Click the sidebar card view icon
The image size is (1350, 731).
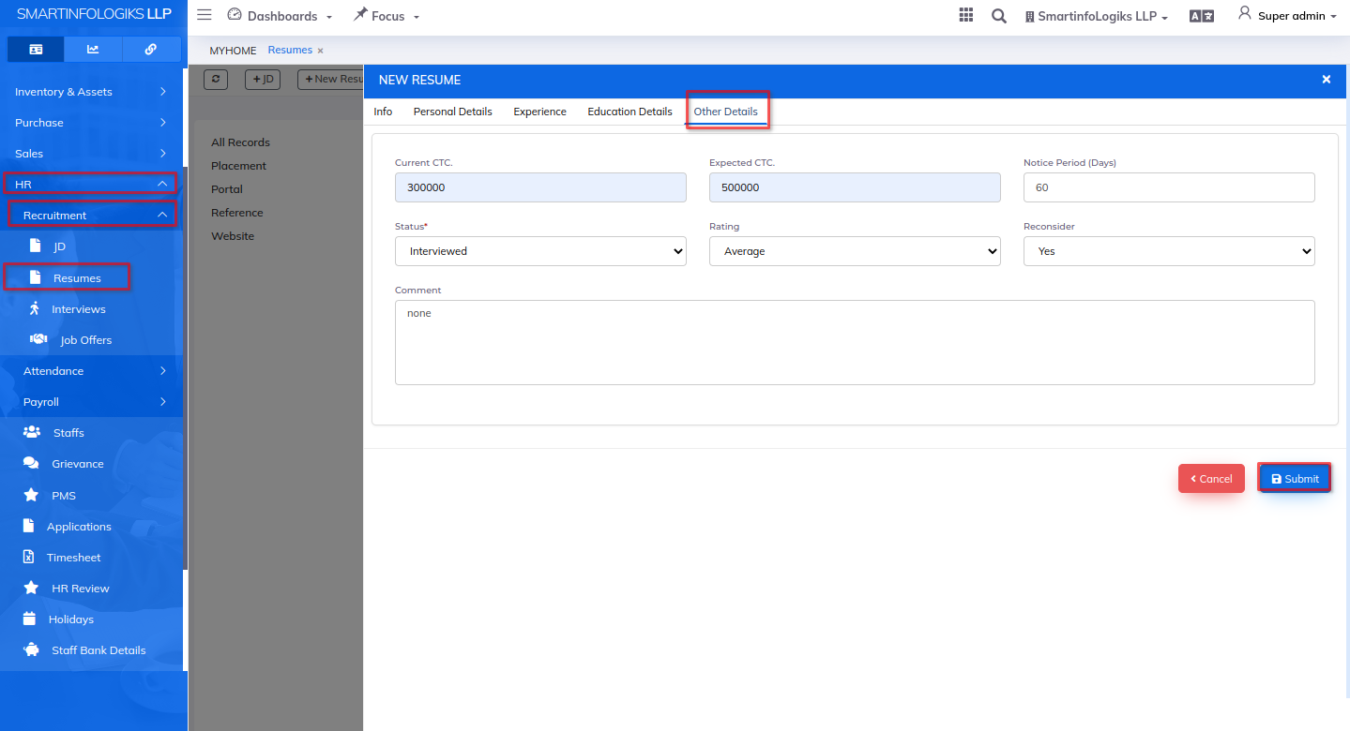click(36, 50)
